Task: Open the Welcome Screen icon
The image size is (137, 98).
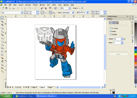Action: pyautogui.click(x=55, y=8)
